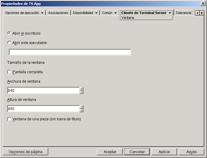Open the partially visible Tolerancia tab
Screen dimensions: 207x158
click(183, 13)
